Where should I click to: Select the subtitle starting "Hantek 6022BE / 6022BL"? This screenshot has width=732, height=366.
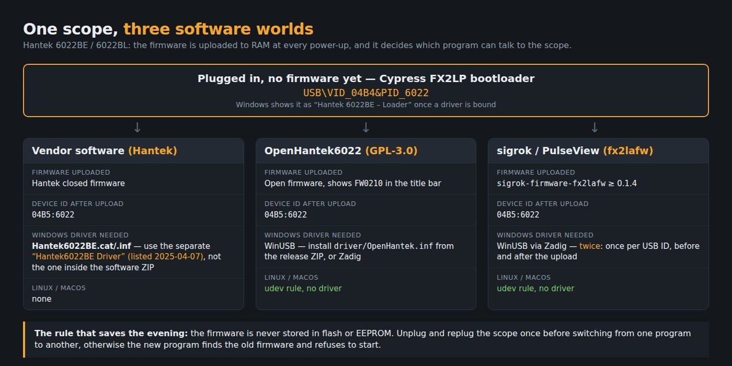pos(297,45)
